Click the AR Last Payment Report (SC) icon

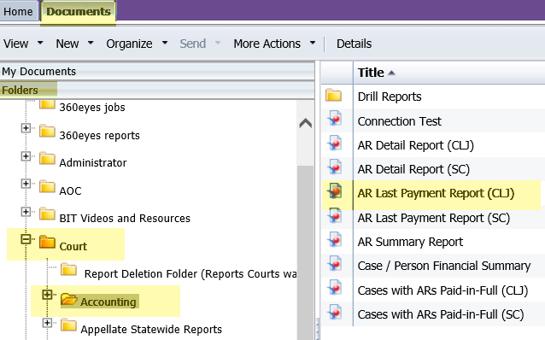click(x=334, y=215)
